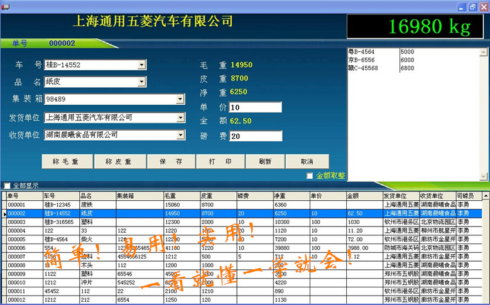This screenshot has height=305, width=490.
Task: Expand the 品名 dropdown list
Action: [x=141, y=82]
